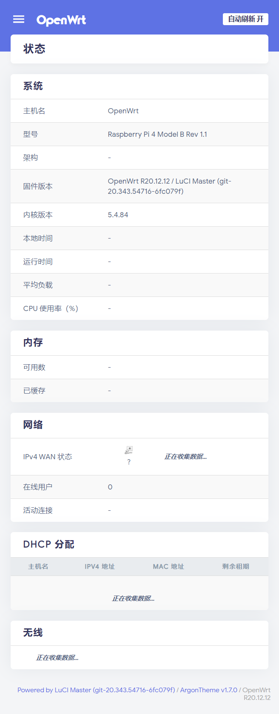279x714 pixels.
Task: Click the 网络 section header
Action: coord(33,425)
